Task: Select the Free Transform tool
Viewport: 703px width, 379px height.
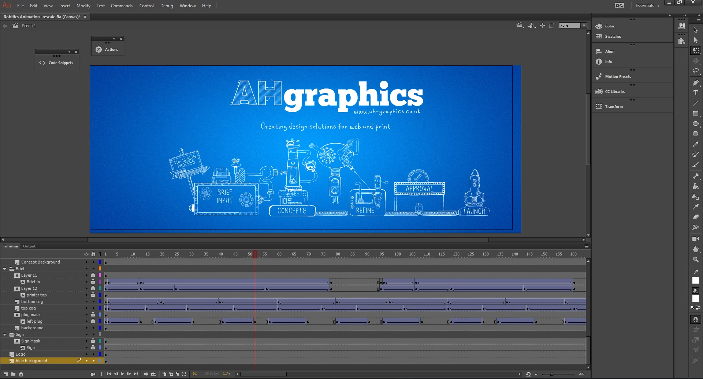Action: pyautogui.click(x=696, y=50)
